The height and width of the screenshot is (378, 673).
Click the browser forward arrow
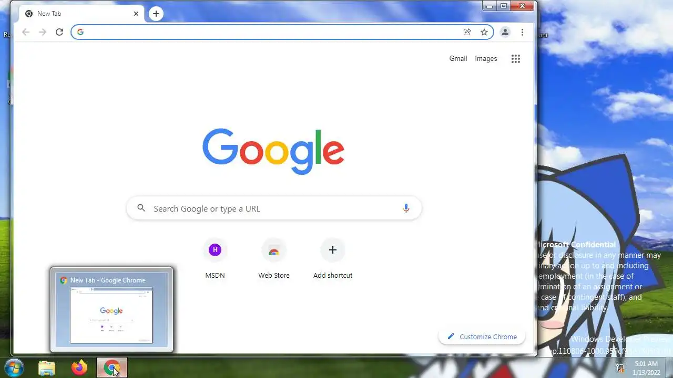click(x=43, y=32)
